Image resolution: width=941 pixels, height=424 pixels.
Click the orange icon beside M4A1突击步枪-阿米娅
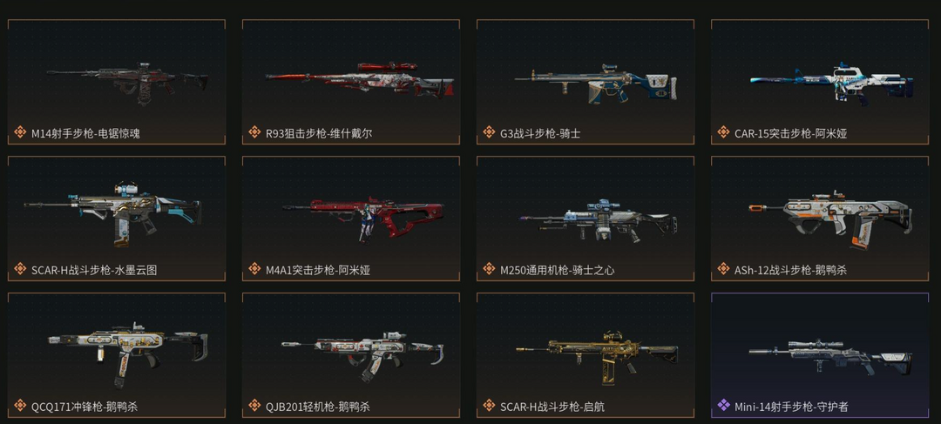pyautogui.click(x=254, y=269)
